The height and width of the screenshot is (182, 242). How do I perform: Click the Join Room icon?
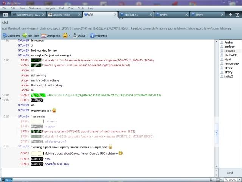(x=25, y=36)
